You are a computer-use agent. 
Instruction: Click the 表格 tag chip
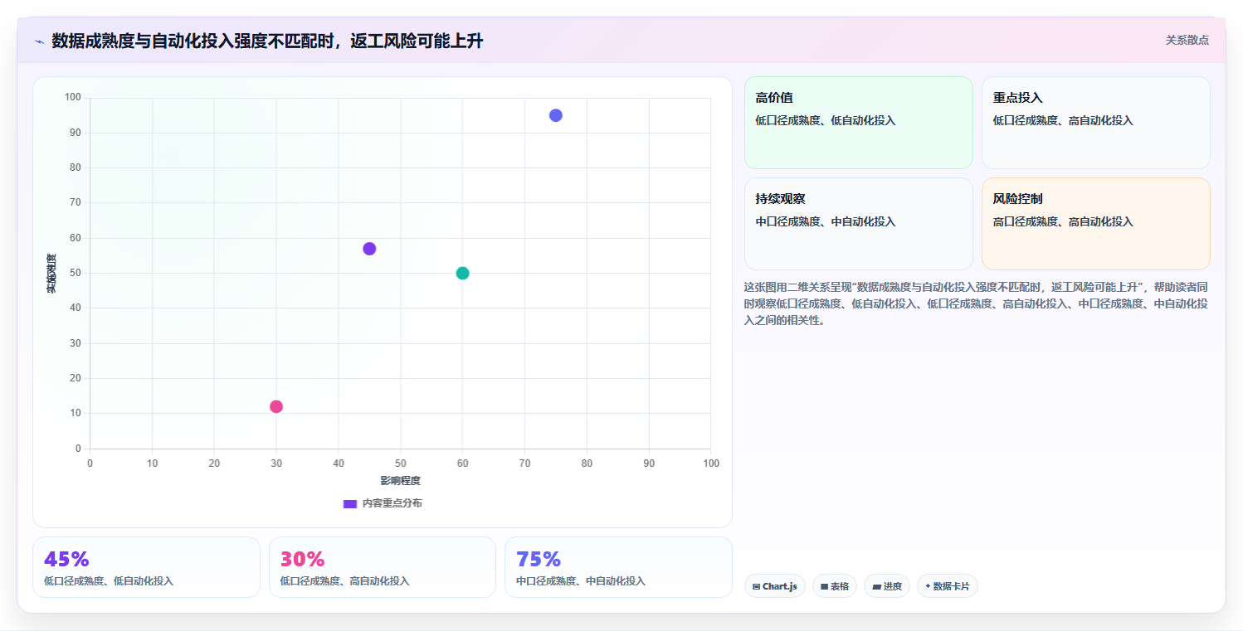(x=834, y=586)
